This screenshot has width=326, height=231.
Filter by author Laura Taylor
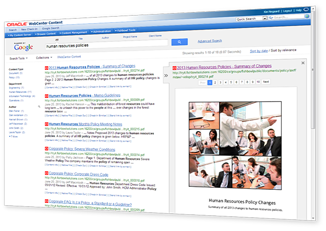17,132
